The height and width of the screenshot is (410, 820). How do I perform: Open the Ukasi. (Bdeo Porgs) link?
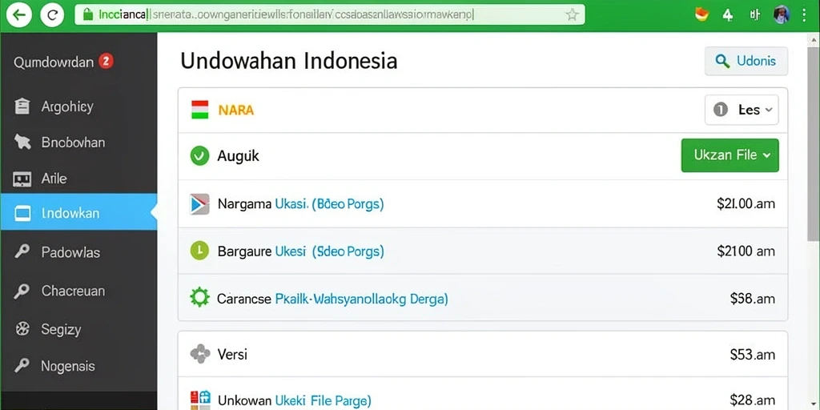click(x=329, y=204)
